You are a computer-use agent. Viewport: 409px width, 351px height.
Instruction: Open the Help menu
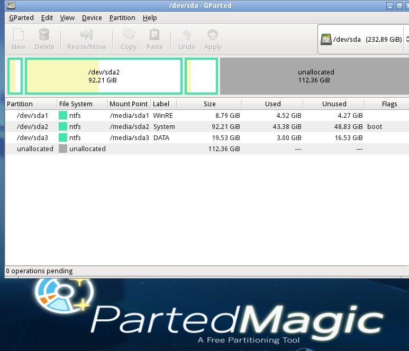(150, 18)
